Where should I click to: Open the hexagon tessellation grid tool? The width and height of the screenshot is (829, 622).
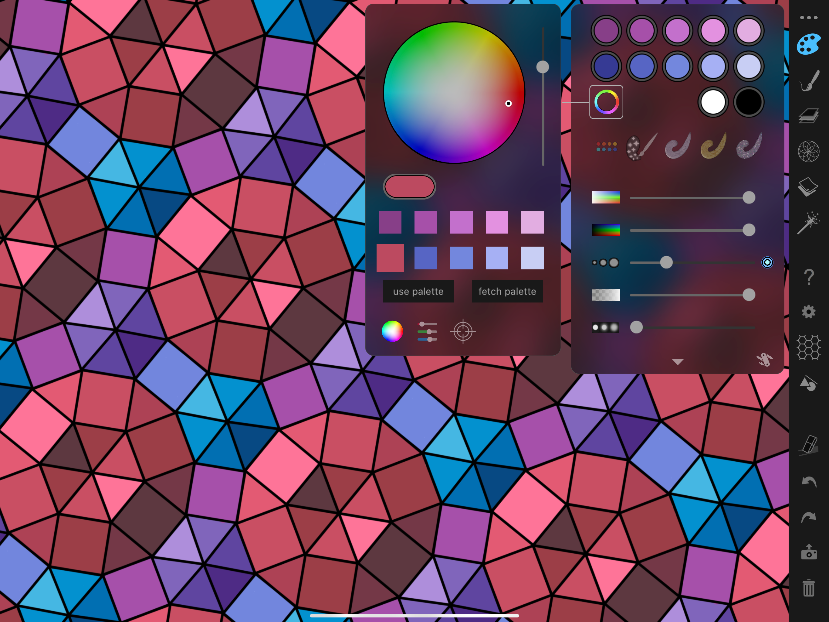pyautogui.click(x=808, y=347)
